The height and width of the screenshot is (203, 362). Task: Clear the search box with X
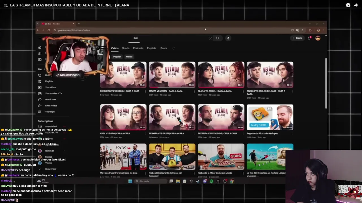pos(210,38)
